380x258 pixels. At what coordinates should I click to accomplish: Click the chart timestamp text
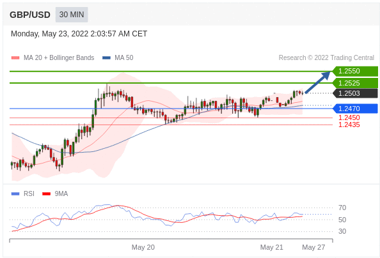[79, 34]
